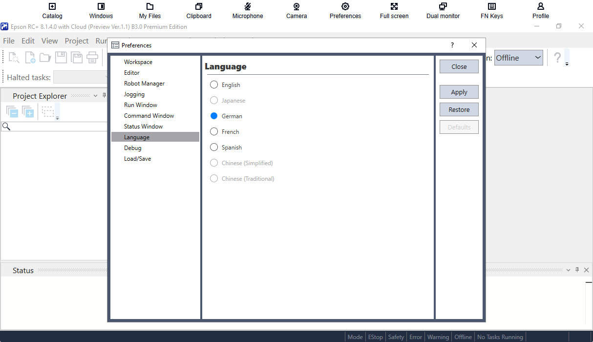This screenshot has height=342, width=593.
Task: Open Catalog from the top remote toolbar
Action: point(52,11)
